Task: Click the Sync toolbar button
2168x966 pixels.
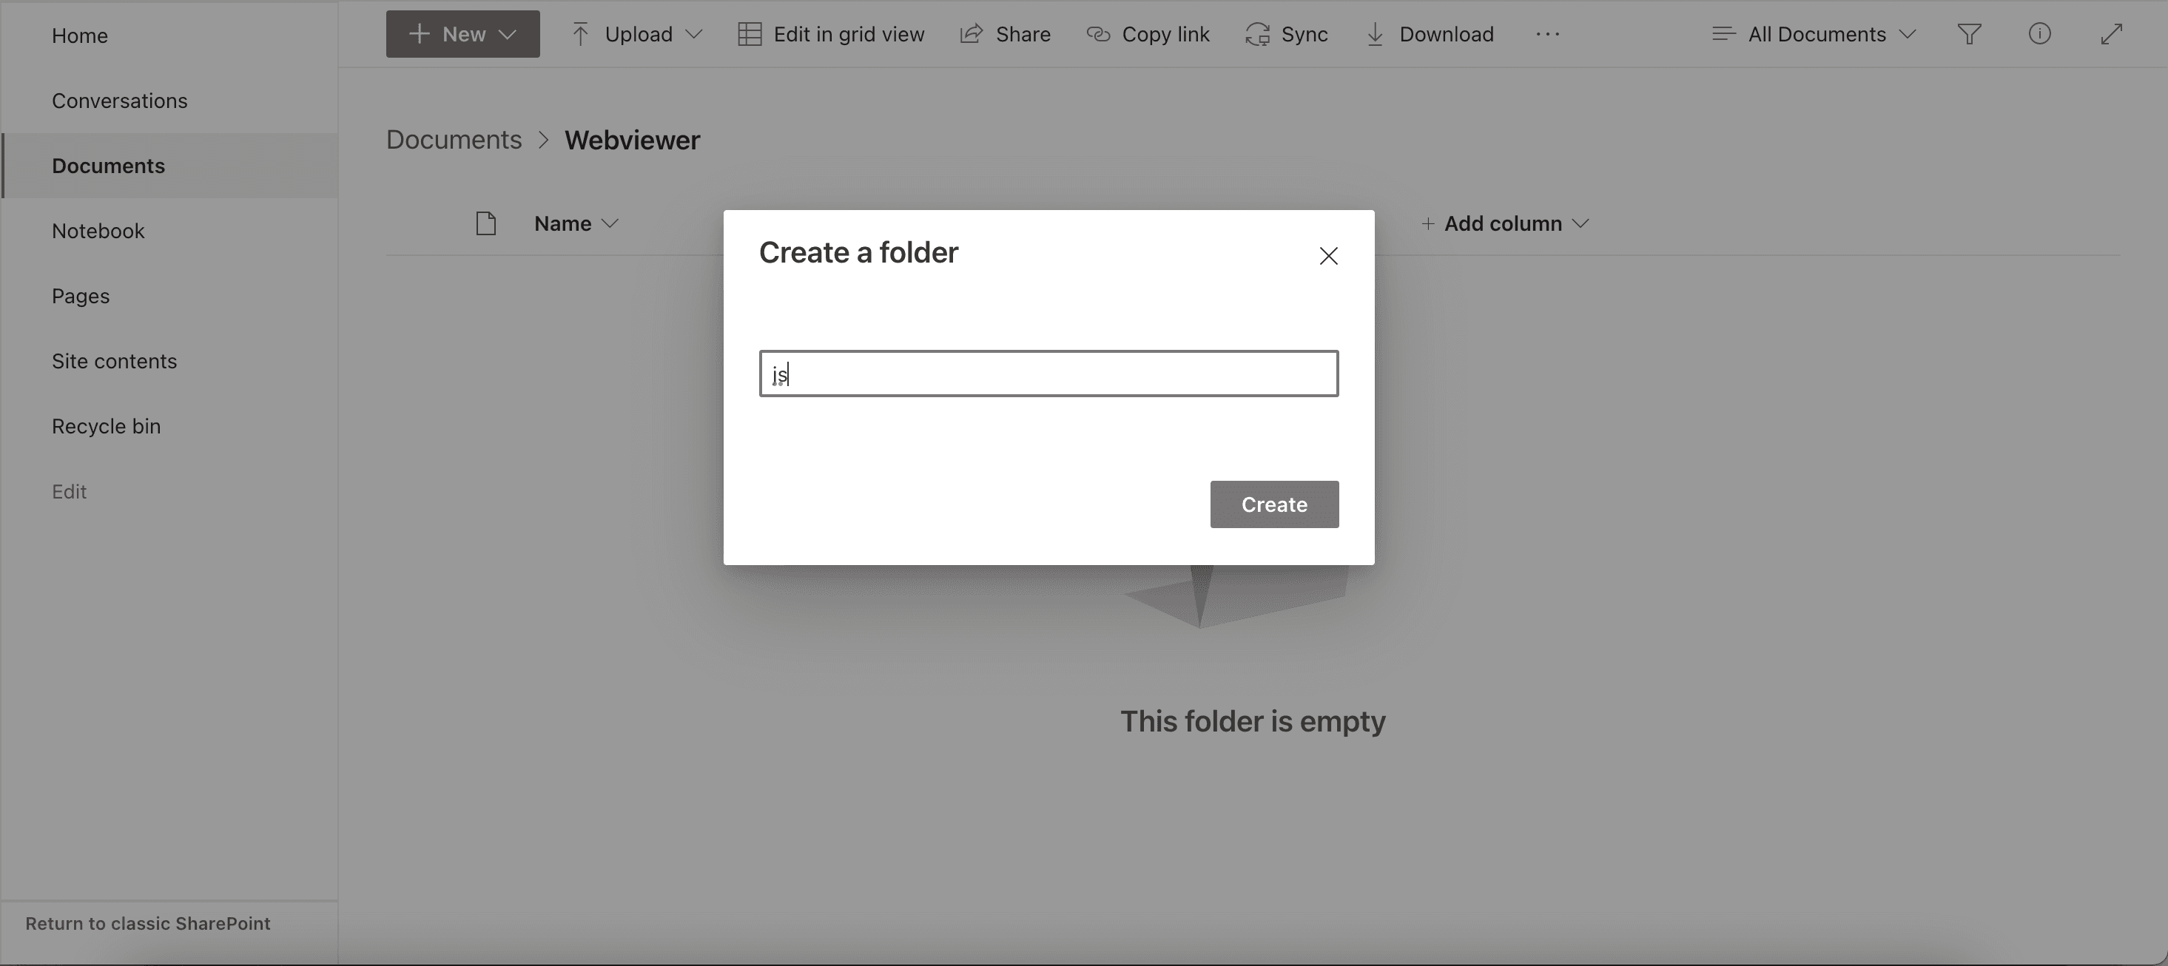Action: click(1286, 34)
